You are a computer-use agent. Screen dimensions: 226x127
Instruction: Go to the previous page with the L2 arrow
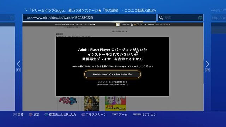pos(19,64)
